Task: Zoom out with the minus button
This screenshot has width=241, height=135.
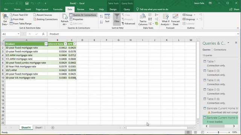Action: pos(207,132)
